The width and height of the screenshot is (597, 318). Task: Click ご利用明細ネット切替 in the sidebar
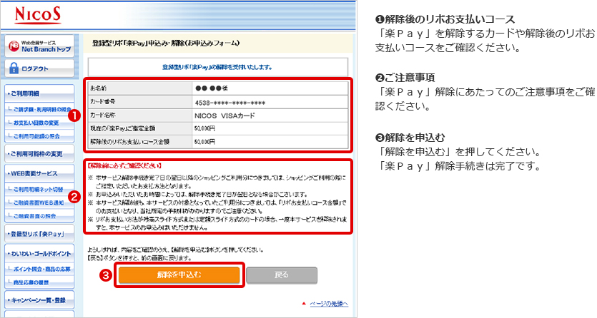[x=40, y=190]
